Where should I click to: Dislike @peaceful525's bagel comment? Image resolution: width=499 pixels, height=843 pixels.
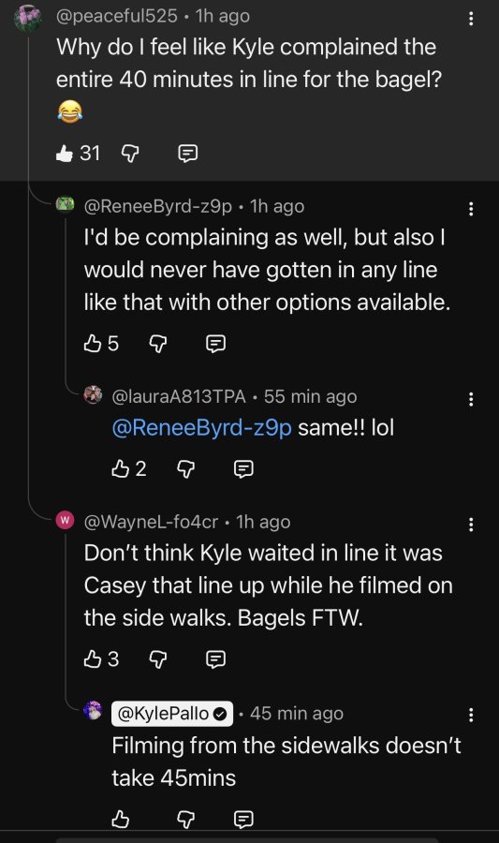(x=130, y=155)
